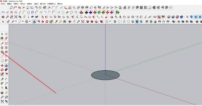This screenshot has height=106, width=202.
Task: Select the Freehand tool in left palette
Action: tap(6, 44)
